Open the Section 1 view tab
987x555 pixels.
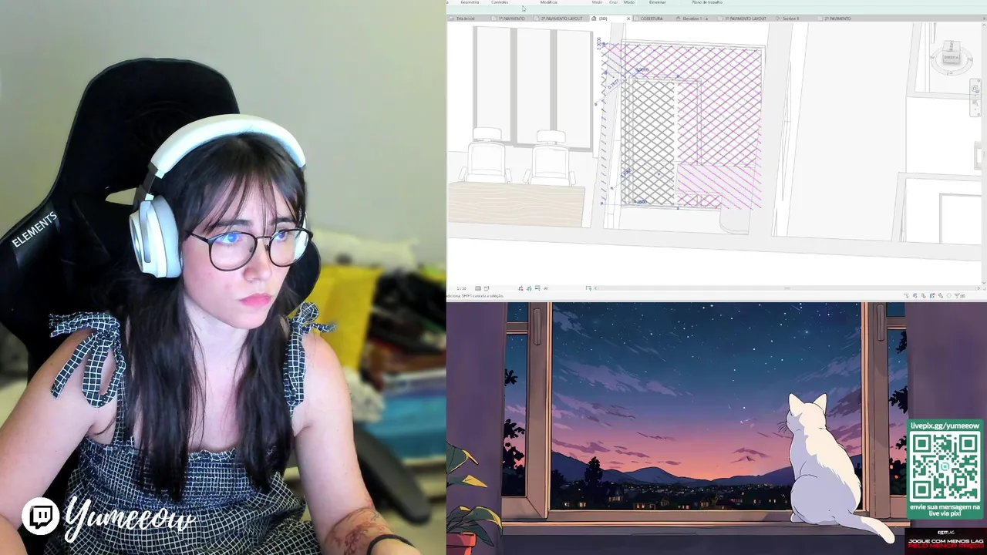789,18
